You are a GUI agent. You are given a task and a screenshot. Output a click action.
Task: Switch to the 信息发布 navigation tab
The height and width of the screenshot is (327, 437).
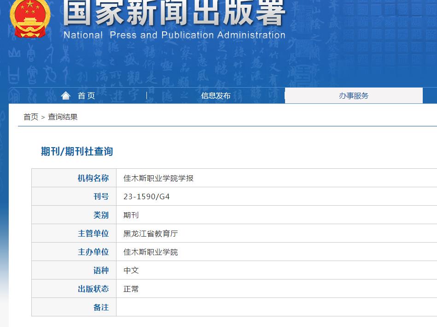point(216,95)
